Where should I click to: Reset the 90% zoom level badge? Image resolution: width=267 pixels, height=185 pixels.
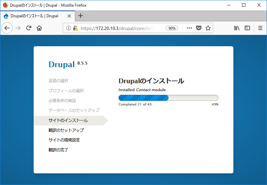[x=172, y=28]
